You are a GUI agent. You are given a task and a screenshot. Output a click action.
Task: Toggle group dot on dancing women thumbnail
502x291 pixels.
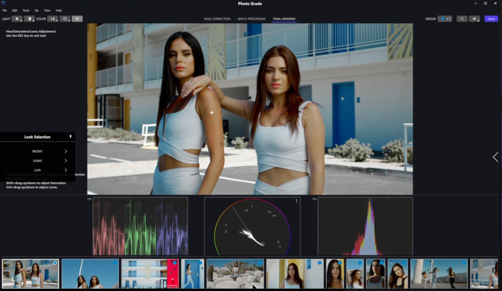[464, 263]
